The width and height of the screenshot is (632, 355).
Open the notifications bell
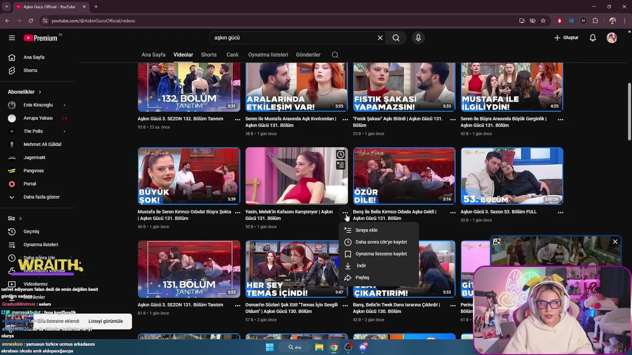(x=593, y=38)
